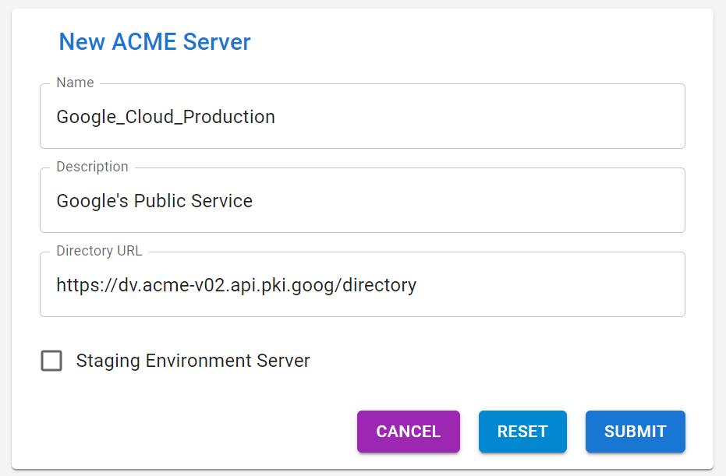726x476 pixels.
Task: Click inside the Description input field
Action: (362, 200)
